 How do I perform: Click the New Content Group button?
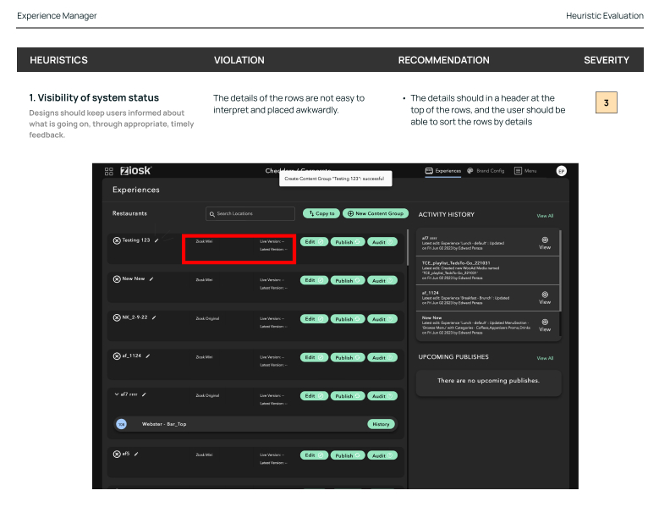[375, 214]
